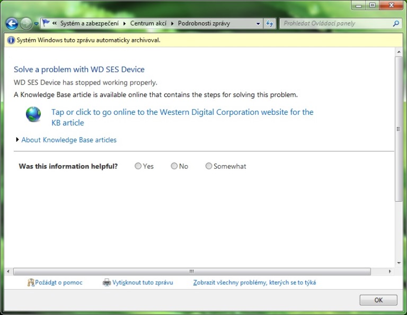This screenshot has width=407, height=315.
Task: Select the No radio button
Action: tap(174, 166)
